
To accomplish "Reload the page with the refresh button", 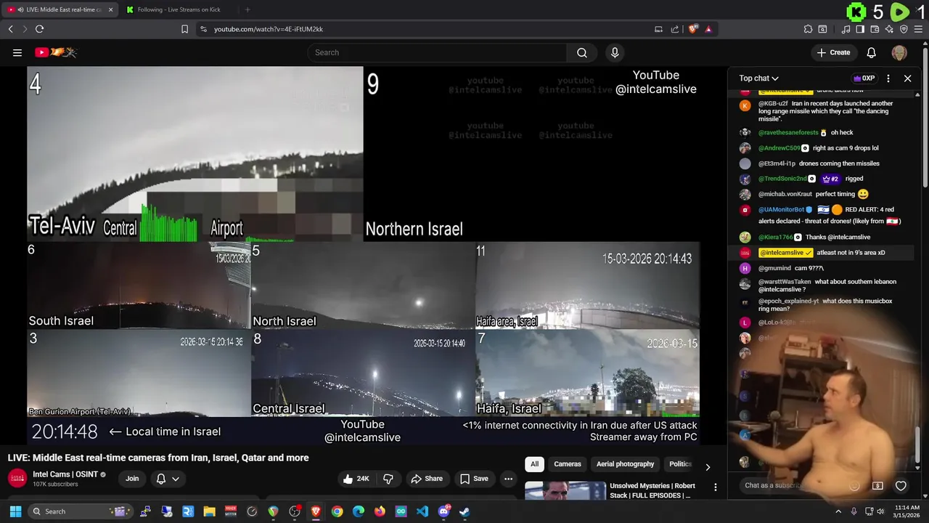I will pyautogui.click(x=39, y=29).
